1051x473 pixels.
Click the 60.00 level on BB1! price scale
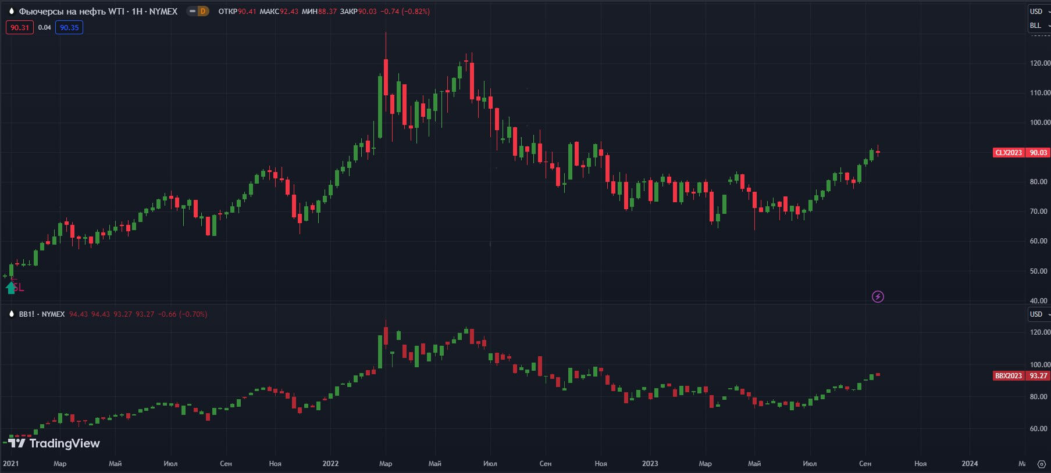[1038, 429]
